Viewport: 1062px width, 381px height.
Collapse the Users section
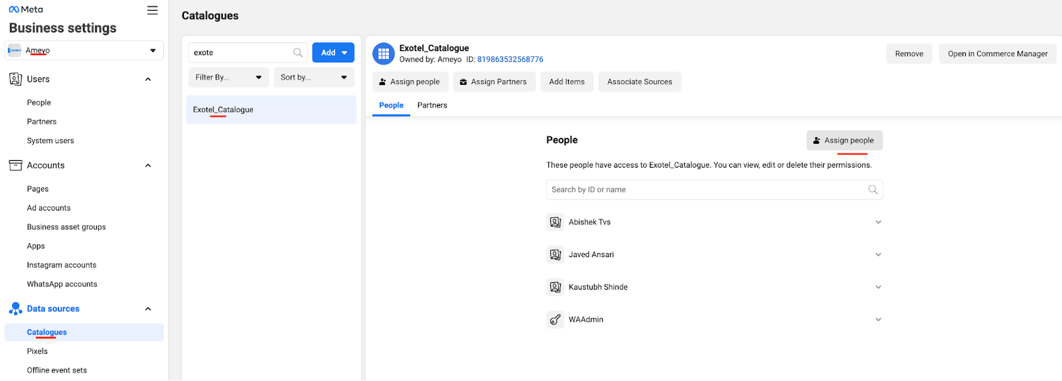pos(148,80)
